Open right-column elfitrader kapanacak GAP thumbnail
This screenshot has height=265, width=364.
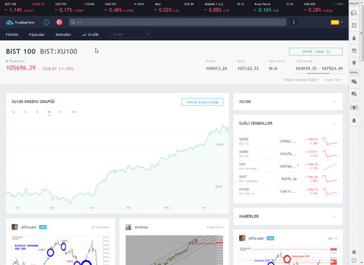coord(288,255)
